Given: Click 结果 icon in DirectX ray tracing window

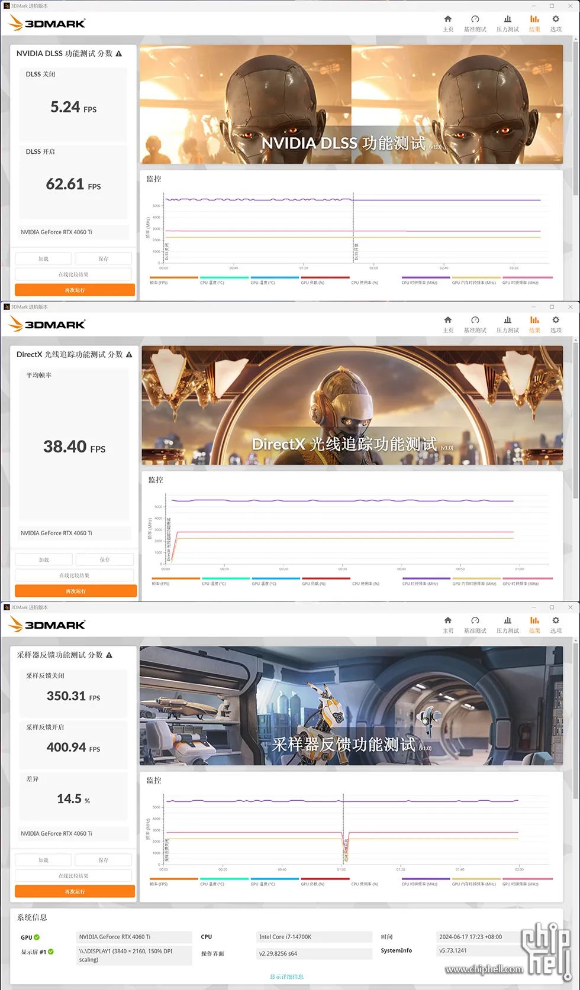Looking at the screenshot, I should click(x=534, y=324).
